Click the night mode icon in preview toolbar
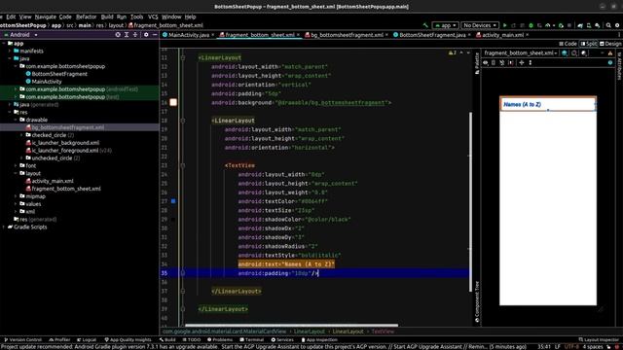Viewport: 623px width, 350px height. point(584,53)
